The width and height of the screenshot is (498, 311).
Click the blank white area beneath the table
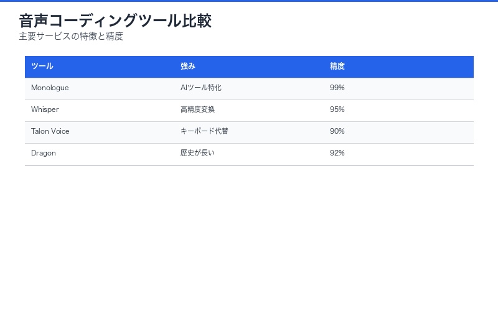pos(249,236)
